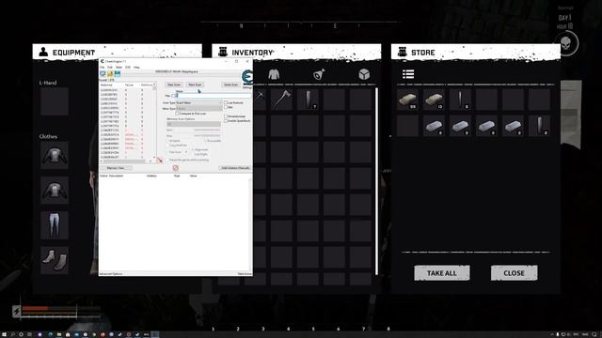Click the Next Scan button
Screen dimensions: 602x338
[x=195, y=84]
